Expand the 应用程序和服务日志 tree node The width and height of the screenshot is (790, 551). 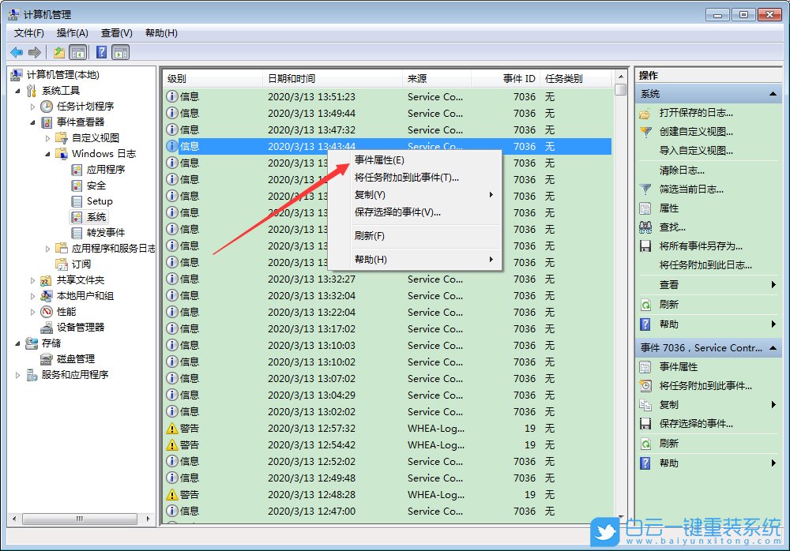pyautogui.click(x=47, y=247)
